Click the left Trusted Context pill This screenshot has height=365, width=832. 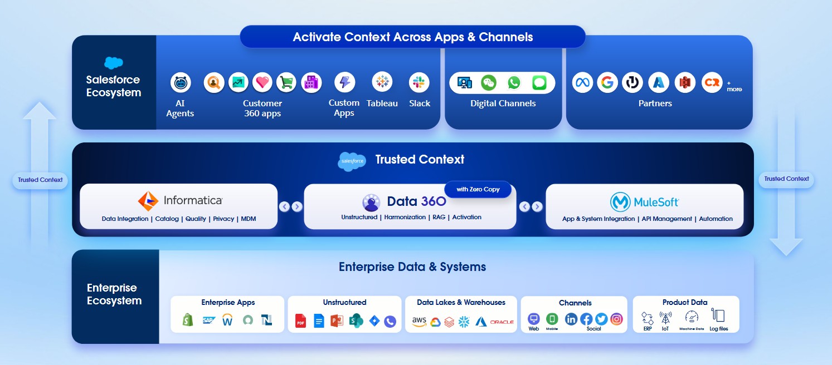(x=40, y=180)
